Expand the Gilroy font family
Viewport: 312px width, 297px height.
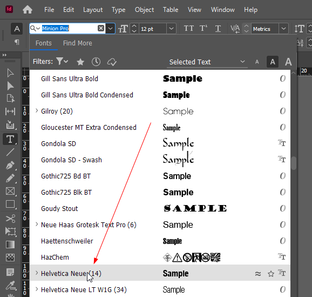coord(37,111)
